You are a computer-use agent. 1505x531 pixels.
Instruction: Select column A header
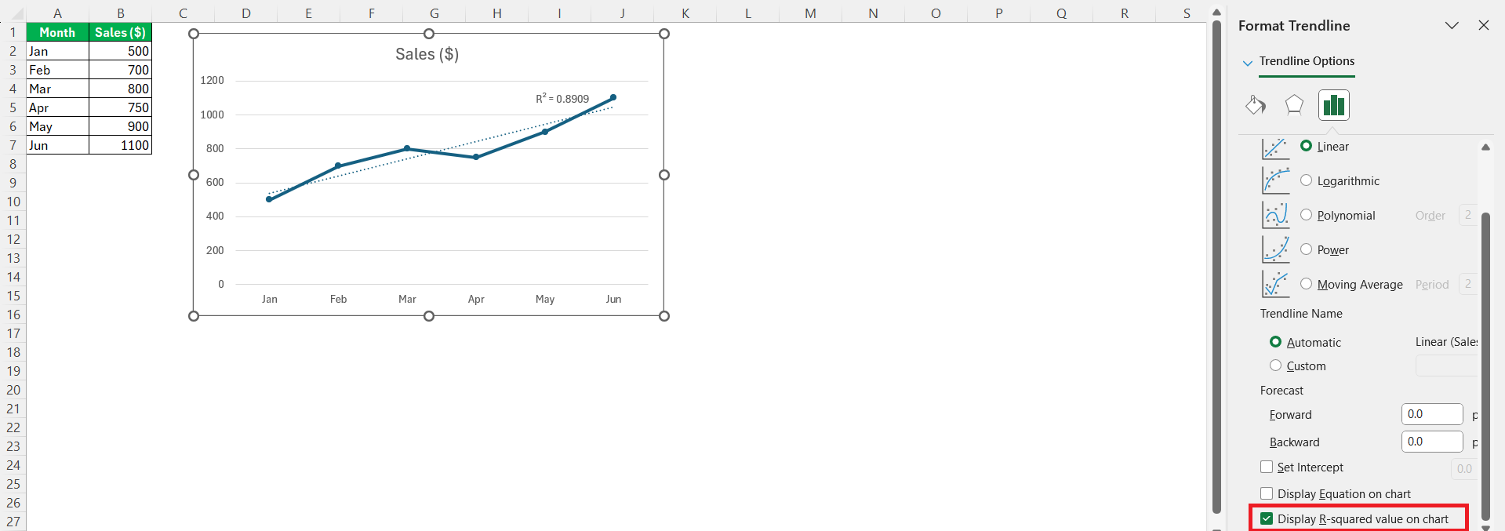(57, 13)
